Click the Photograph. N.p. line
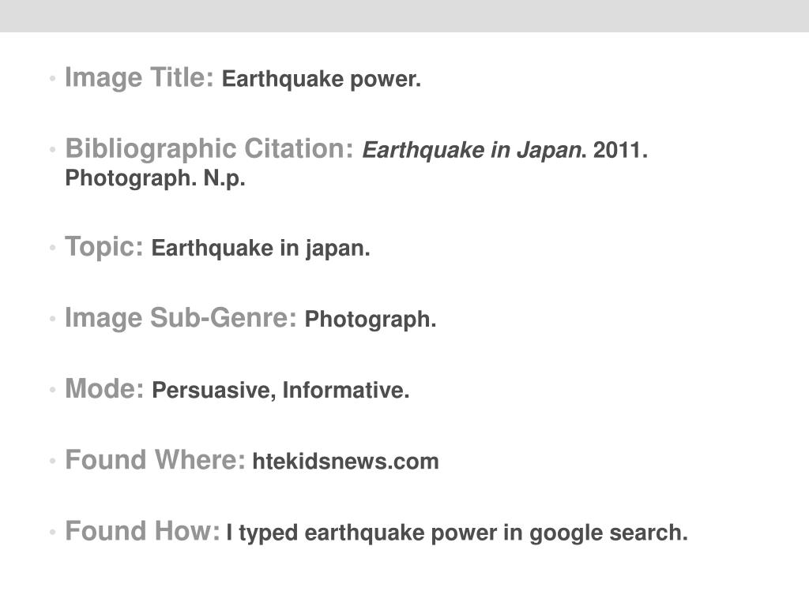The height and width of the screenshot is (606, 809). 156,178
